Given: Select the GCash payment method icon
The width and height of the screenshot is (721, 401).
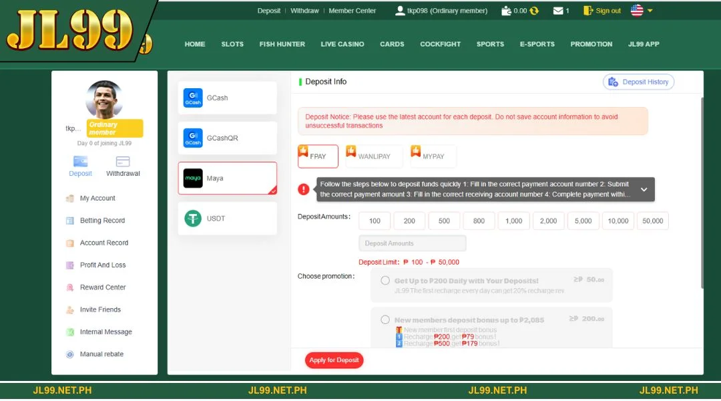Looking at the screenshot, I should [x=192, y=98].
